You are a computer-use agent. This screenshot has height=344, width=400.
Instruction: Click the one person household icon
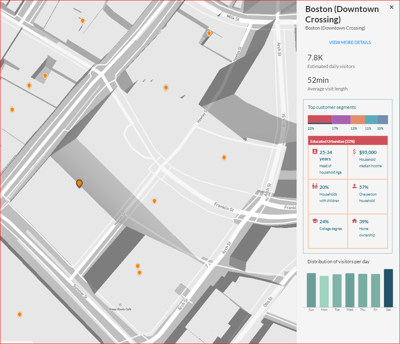[x=354, y=186]
